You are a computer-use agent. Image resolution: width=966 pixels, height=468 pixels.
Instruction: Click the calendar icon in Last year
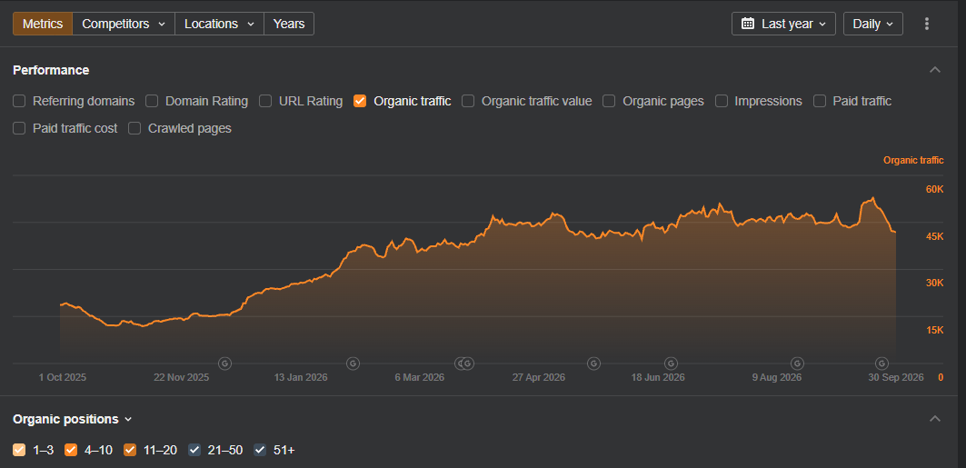pyautogui.click(x=748, y=24)
